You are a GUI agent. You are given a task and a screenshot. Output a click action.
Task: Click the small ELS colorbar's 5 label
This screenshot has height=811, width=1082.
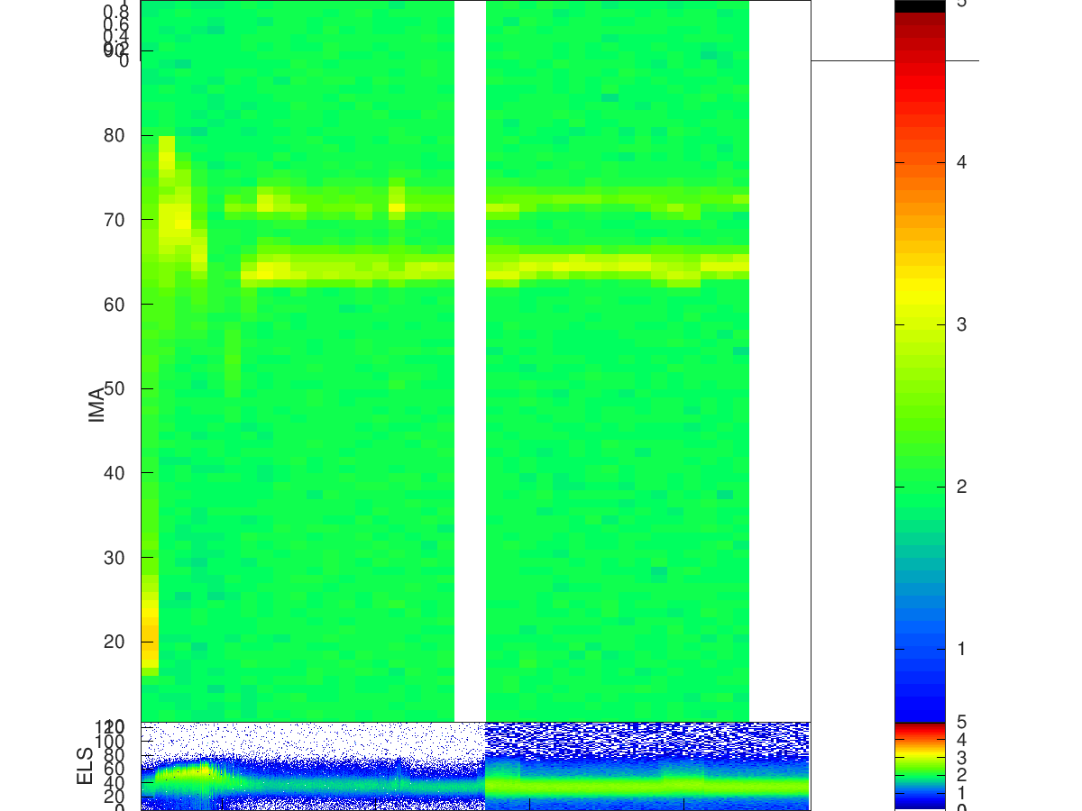click(962, 722)
